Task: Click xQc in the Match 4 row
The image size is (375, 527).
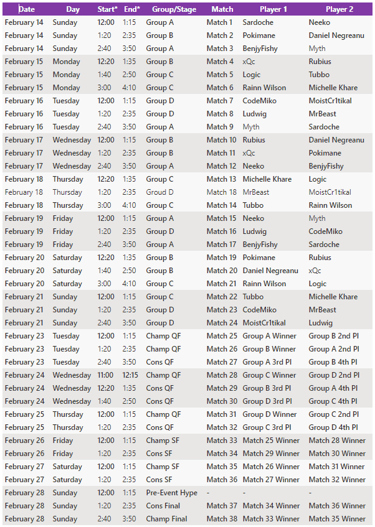Action: click(249, 62)
